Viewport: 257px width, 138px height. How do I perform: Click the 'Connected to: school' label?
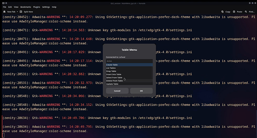tap(116, 57)
